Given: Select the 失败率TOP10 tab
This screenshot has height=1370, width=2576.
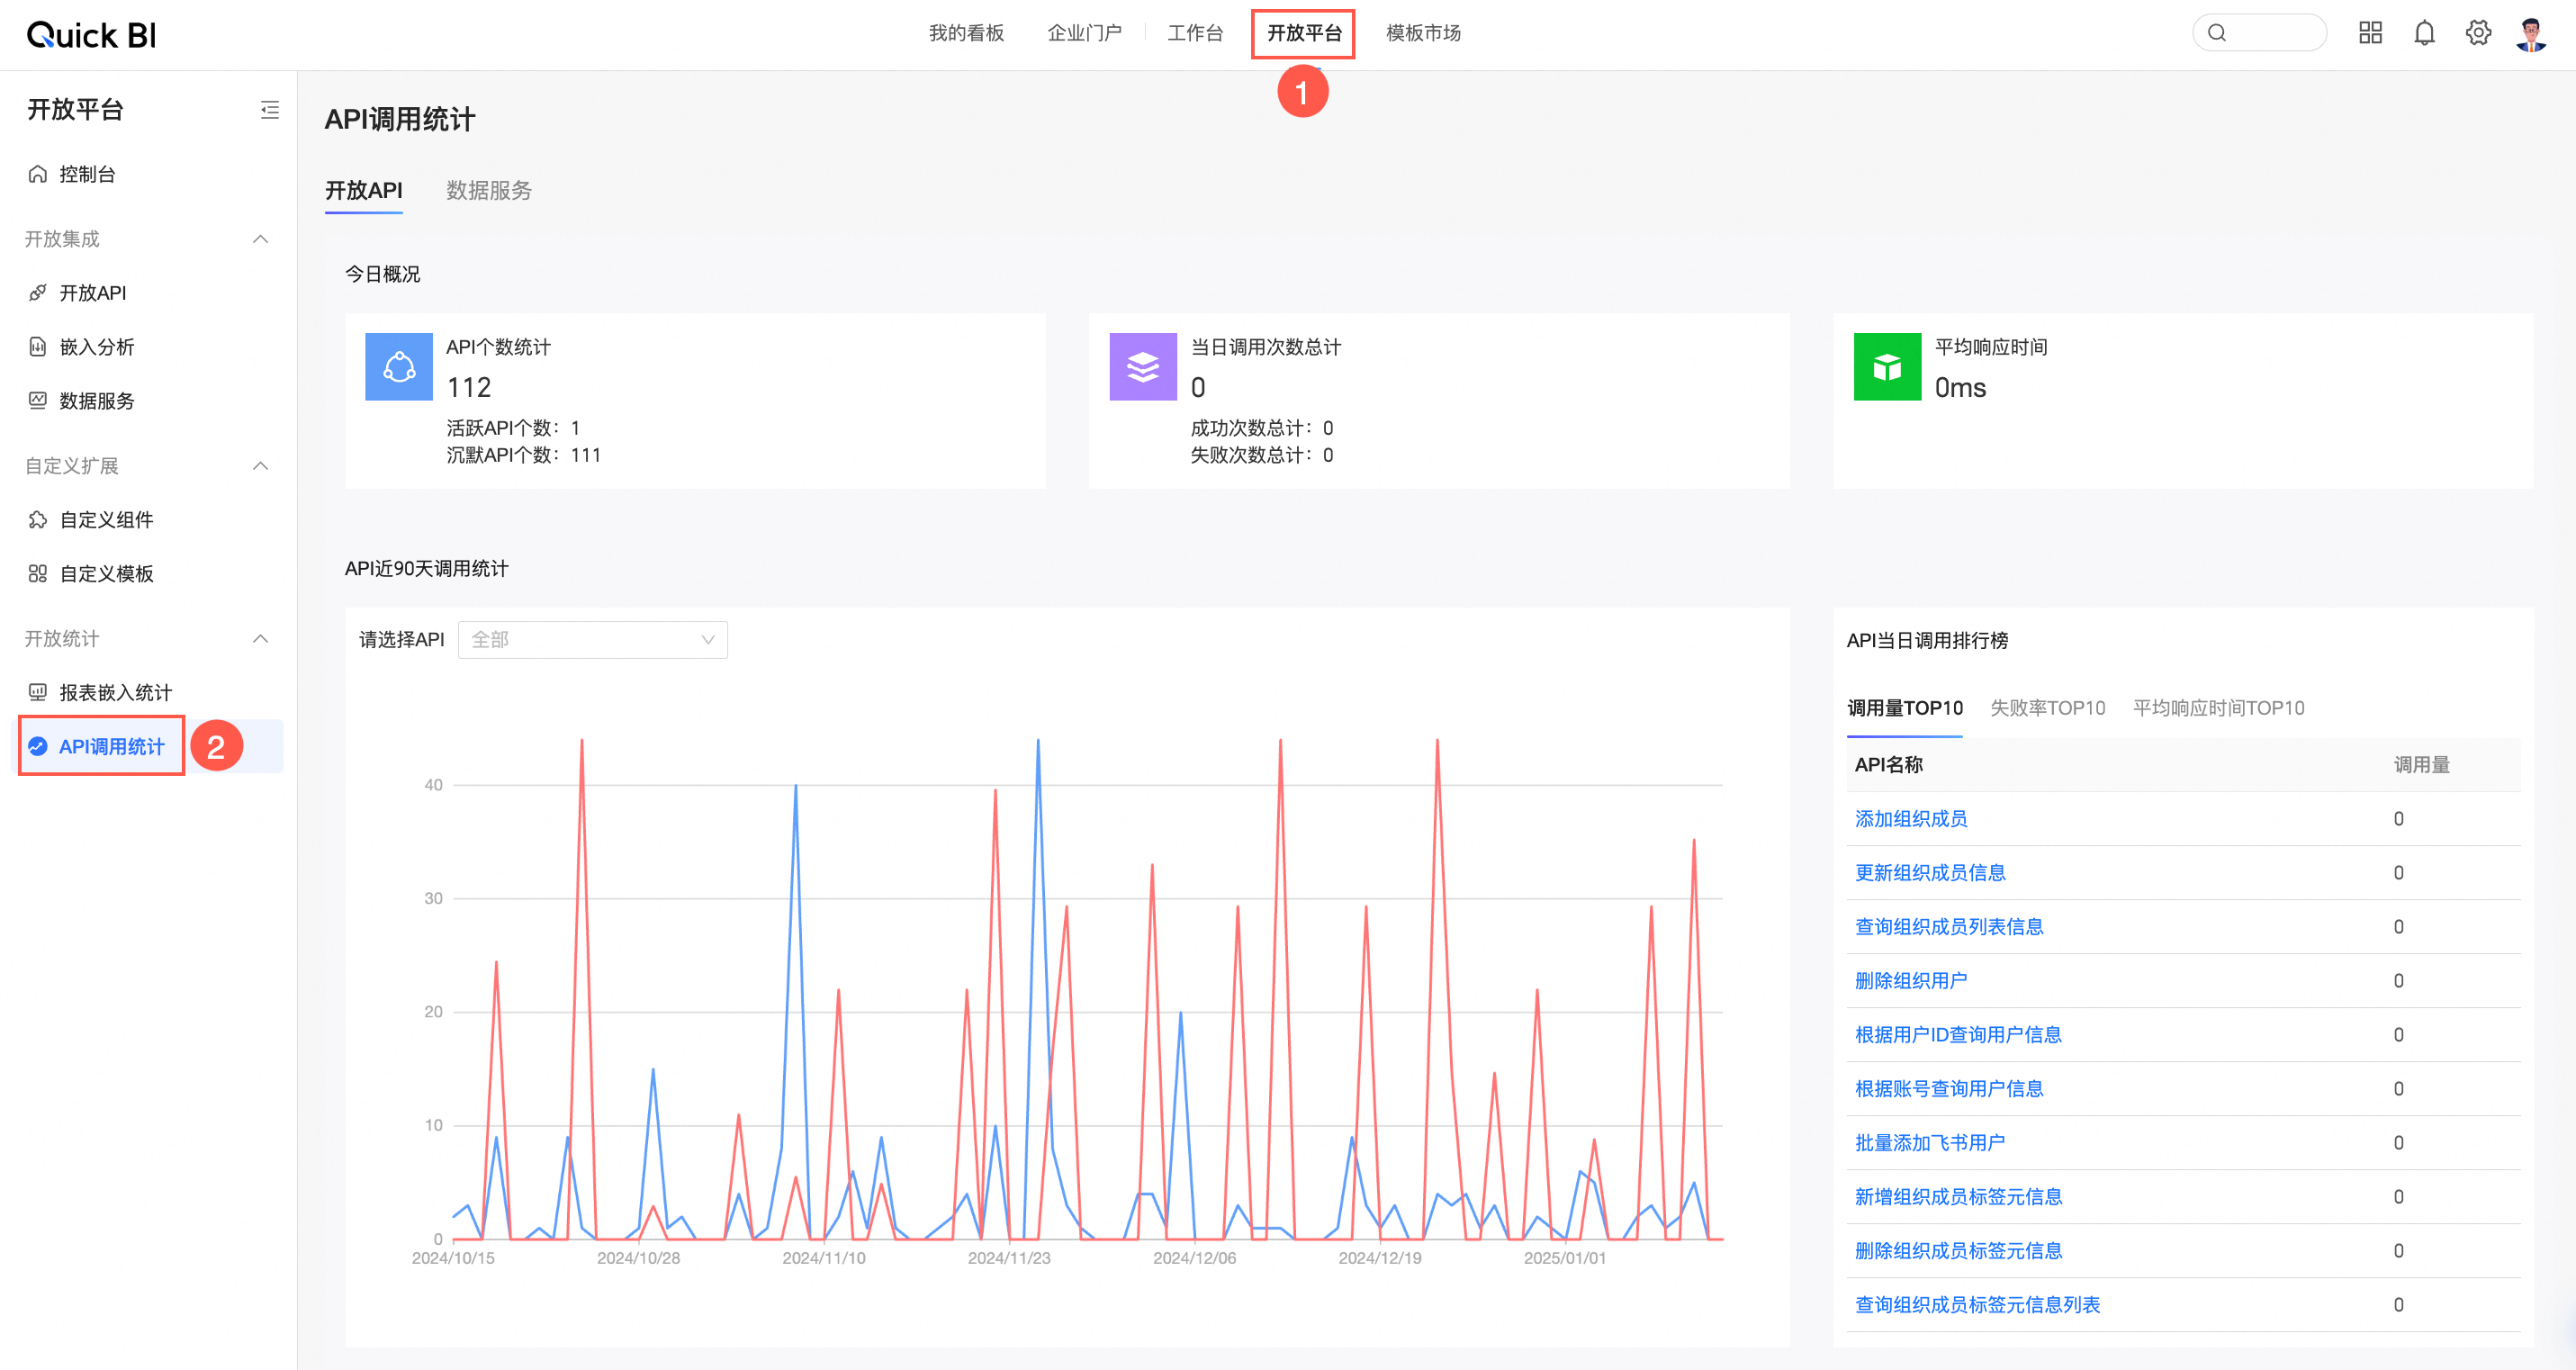Looking at the screenshot, I should tap(2047, 708).
